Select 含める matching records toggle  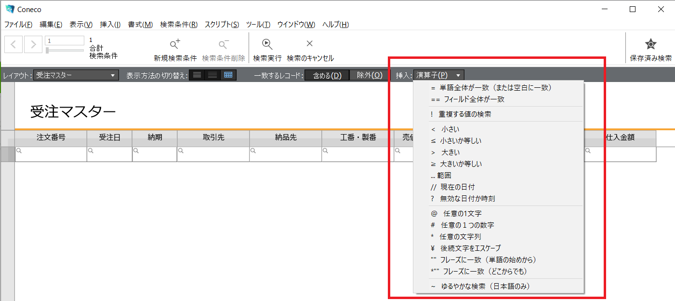pyautogui.click(x=327, y=75)
